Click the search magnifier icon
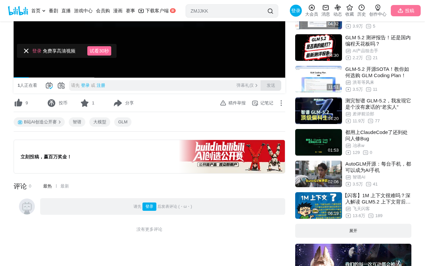This screenshot has height=266, width=425. coord(270,11)
